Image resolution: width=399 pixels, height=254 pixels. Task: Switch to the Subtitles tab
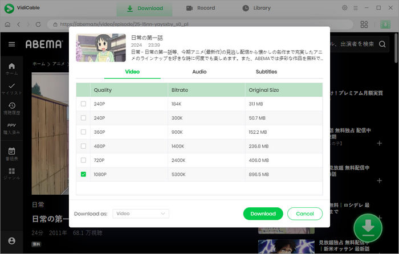coord(266,72)
